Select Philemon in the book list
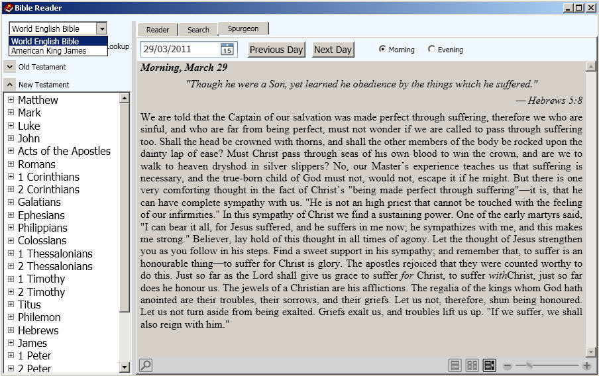Viewport: 599px width, 376px height. pyautogui.click(x=39, y=317)
